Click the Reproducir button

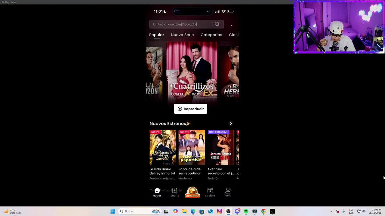coord(191,109)
